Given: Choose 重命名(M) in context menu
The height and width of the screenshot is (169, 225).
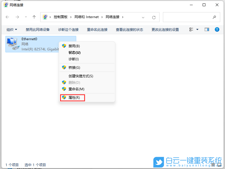Looking at the screenshot, I should [87, 89].
